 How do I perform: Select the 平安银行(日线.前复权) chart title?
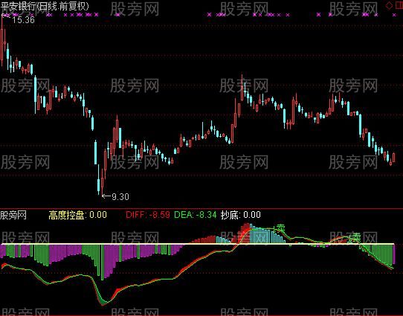point(45,6)
